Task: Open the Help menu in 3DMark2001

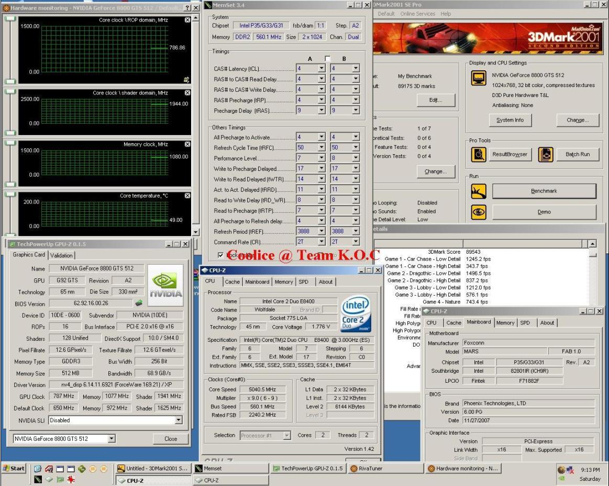Action: coord(446,14)
